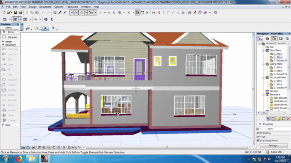Screen dimensions: 291x163
Task: Click the zoom in icon in bottom bar
Action: [44, 147]
